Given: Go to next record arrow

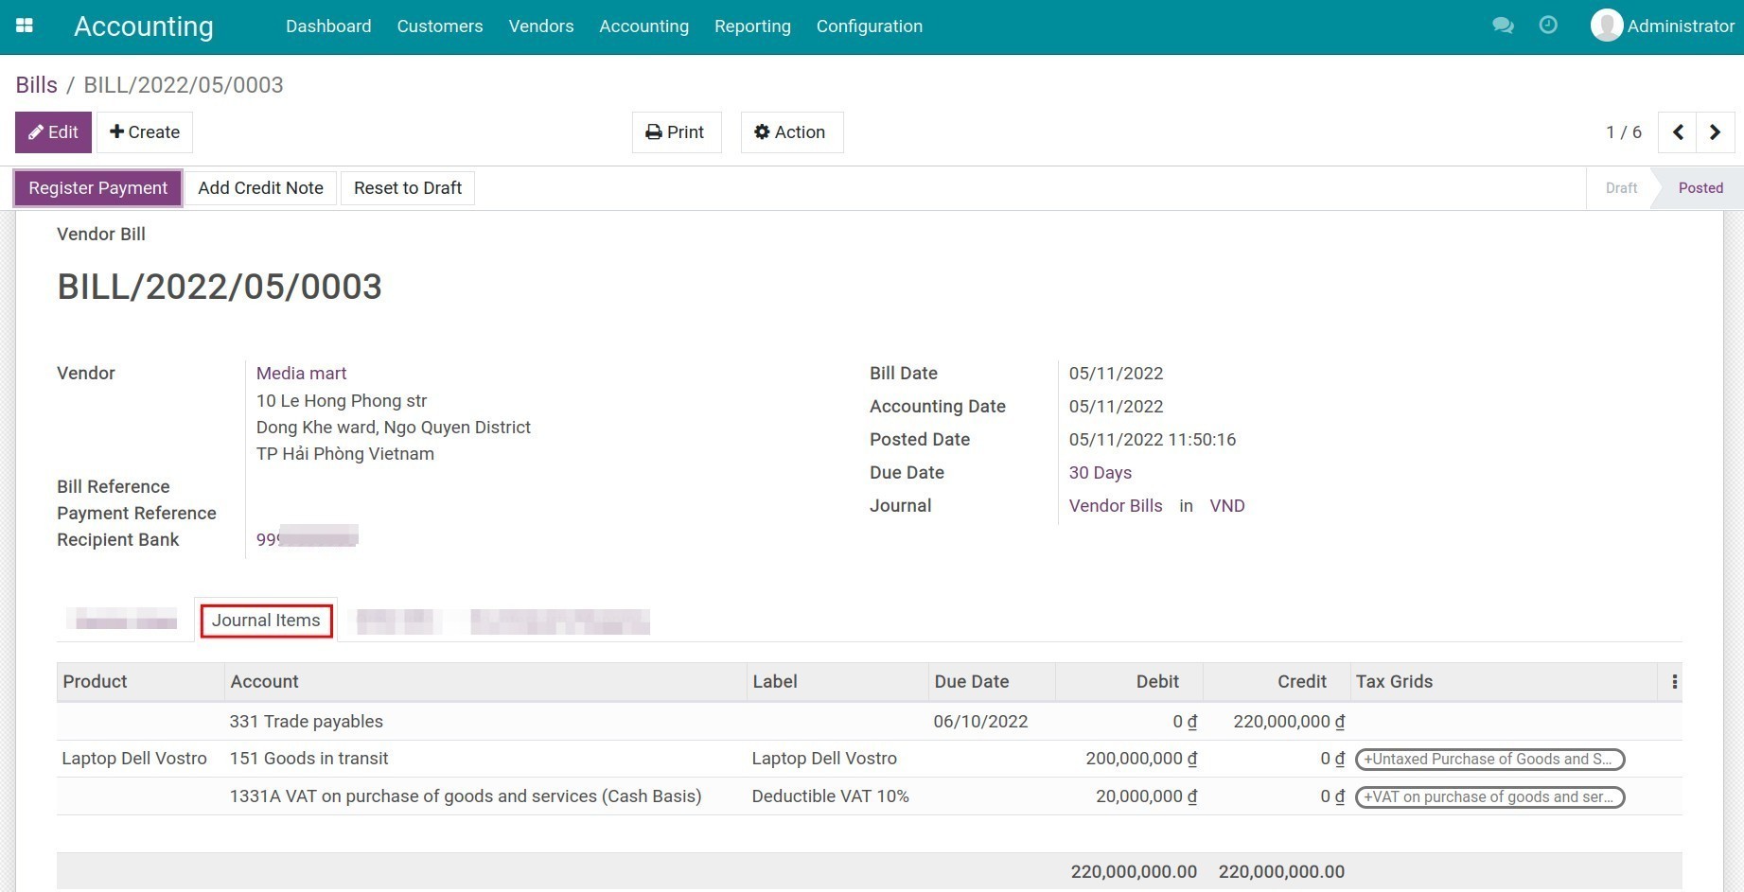Looking at the screenshot, I should (1715, 132).
